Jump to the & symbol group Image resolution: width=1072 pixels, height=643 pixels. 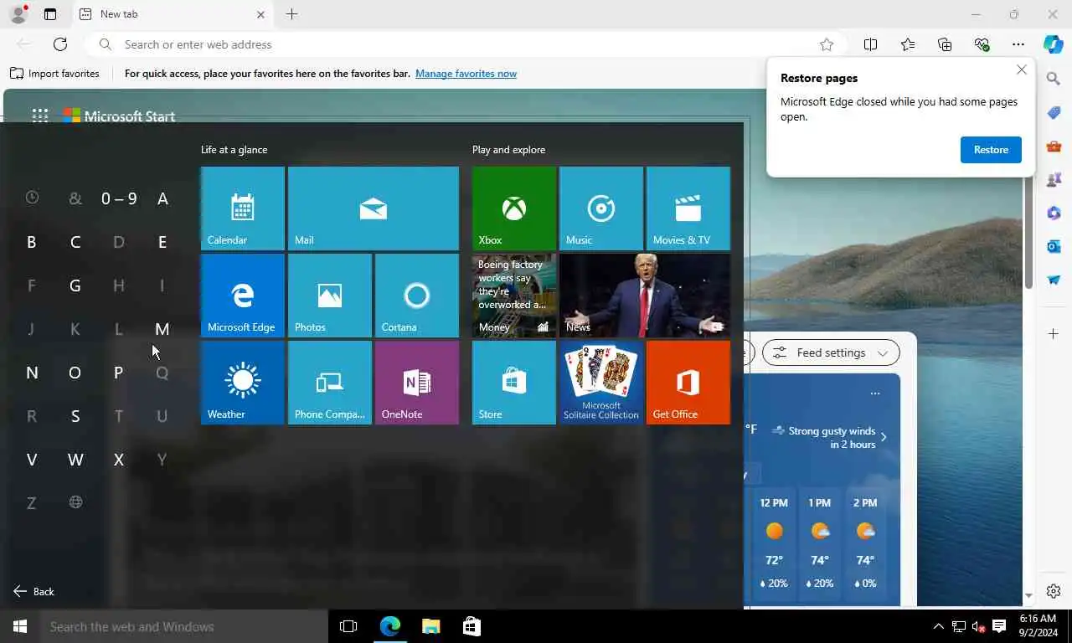(x=75, y=198)
